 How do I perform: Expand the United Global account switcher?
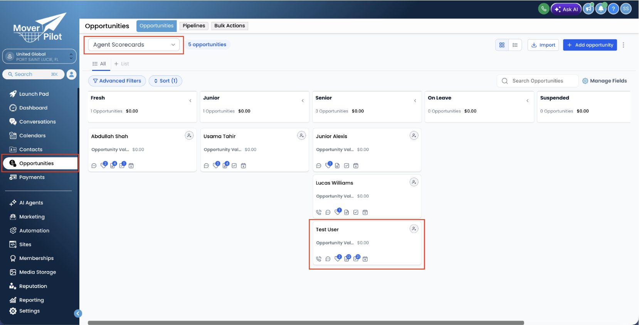tap(39, 57)
